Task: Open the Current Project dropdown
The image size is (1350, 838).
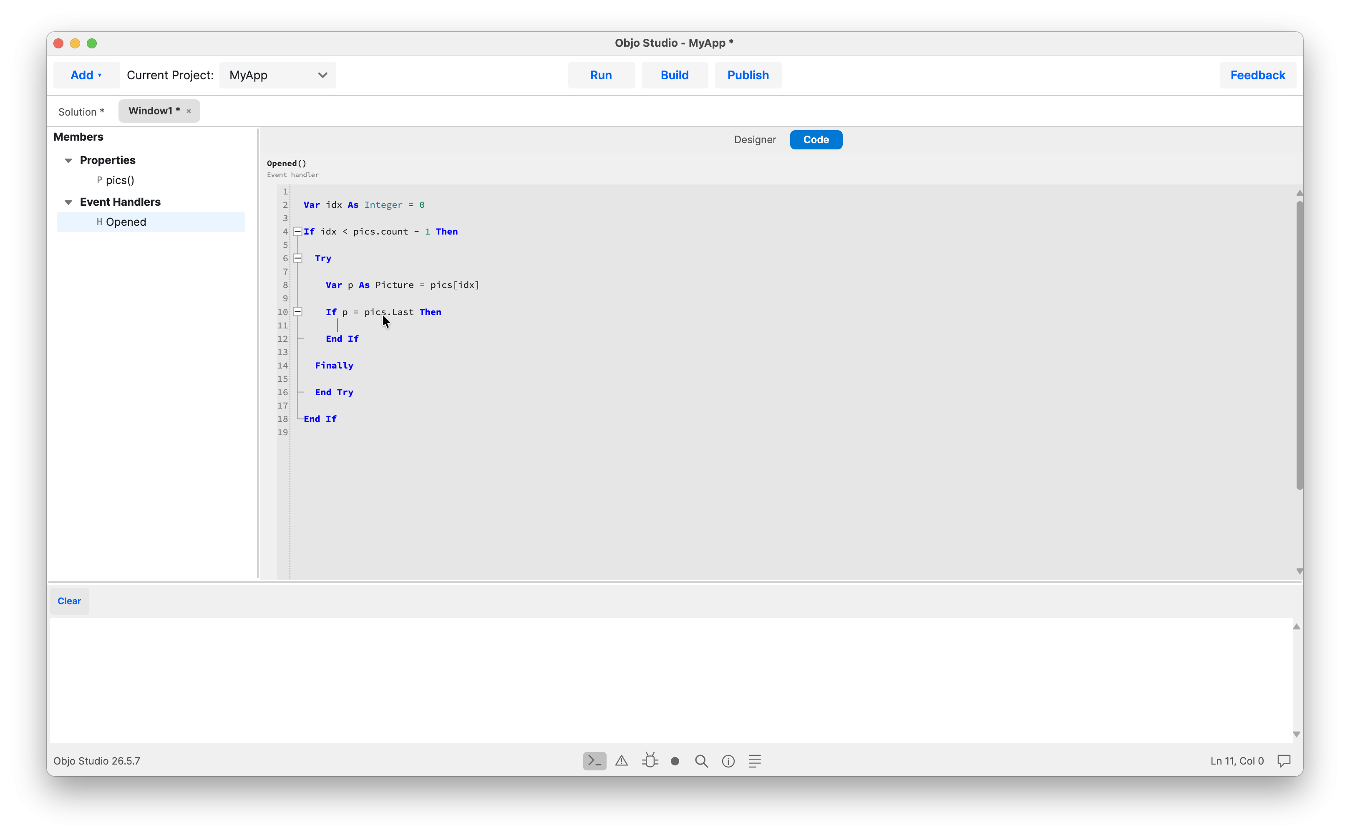Action: (277, 75)
